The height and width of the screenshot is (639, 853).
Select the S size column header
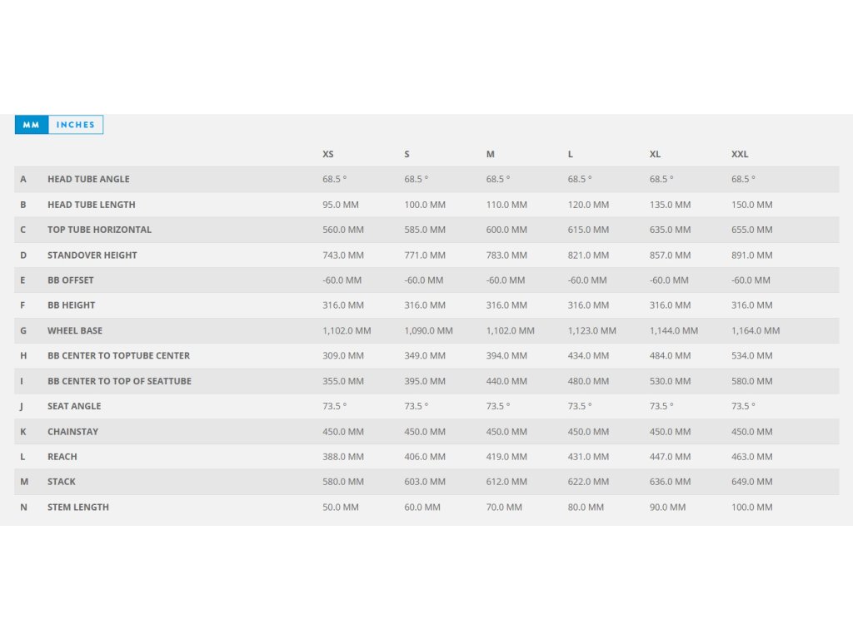click(x=407, y=155)
